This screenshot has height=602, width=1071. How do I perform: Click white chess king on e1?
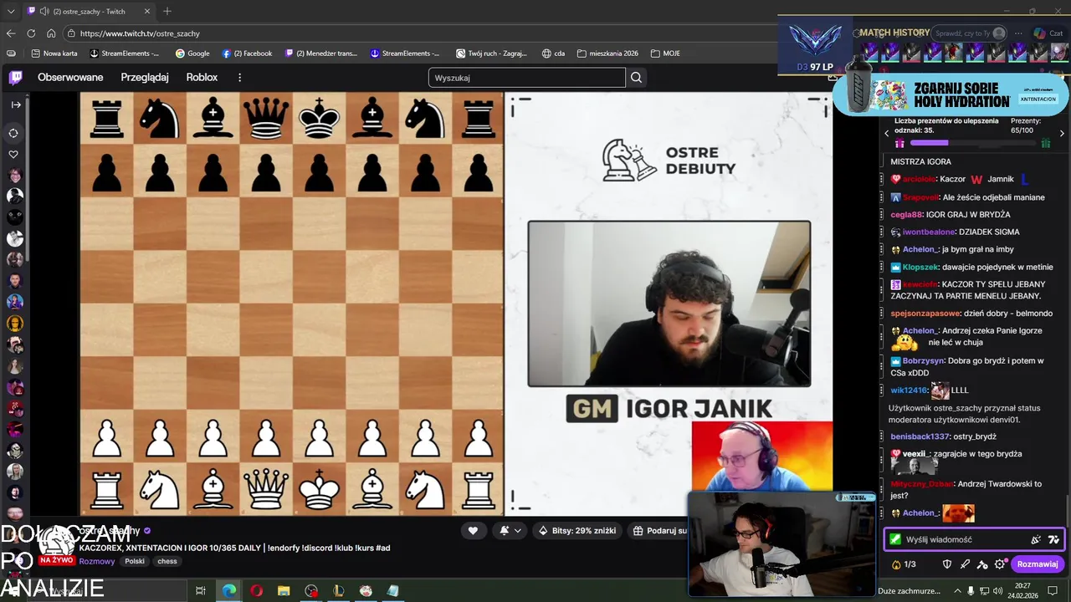tap(319, 490)
